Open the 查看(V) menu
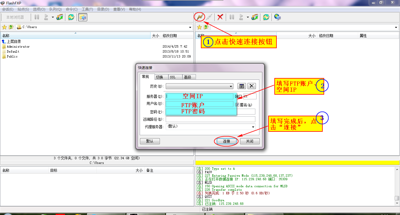This screenshot has height=215, width=400. [x=119, y=9]
